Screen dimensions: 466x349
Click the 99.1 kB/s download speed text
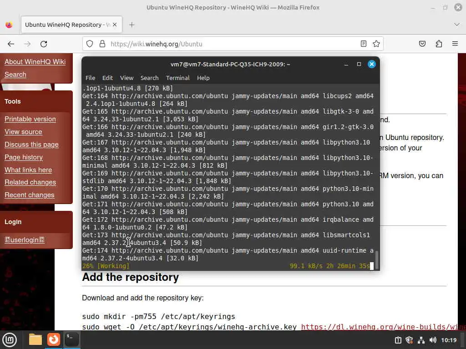coord(306,266)
